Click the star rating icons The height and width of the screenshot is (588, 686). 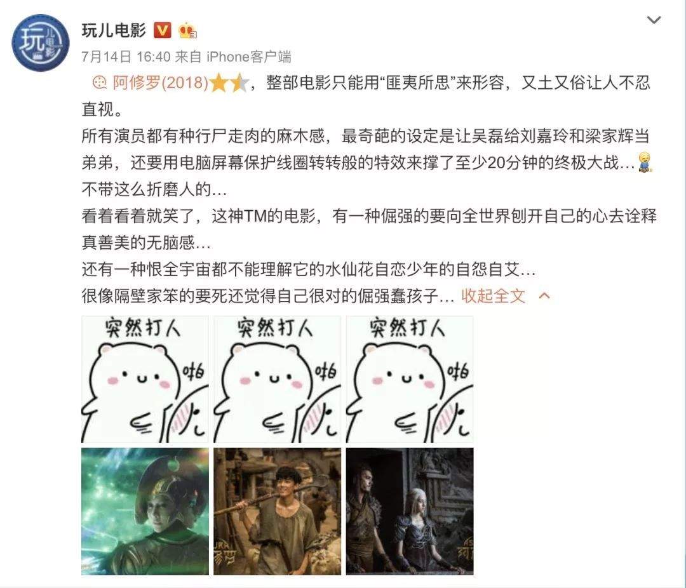click(229, 83)
